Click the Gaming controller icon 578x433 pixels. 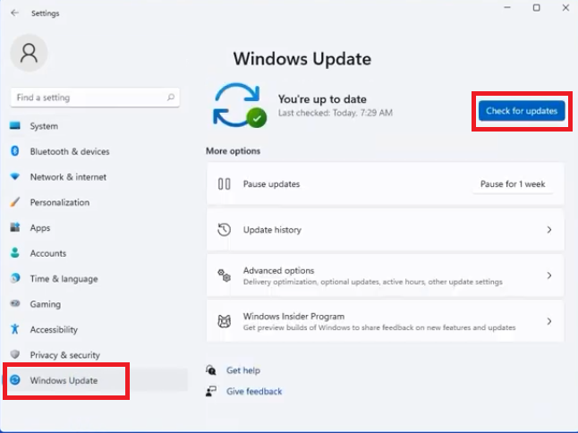click(x=15, y=303)
